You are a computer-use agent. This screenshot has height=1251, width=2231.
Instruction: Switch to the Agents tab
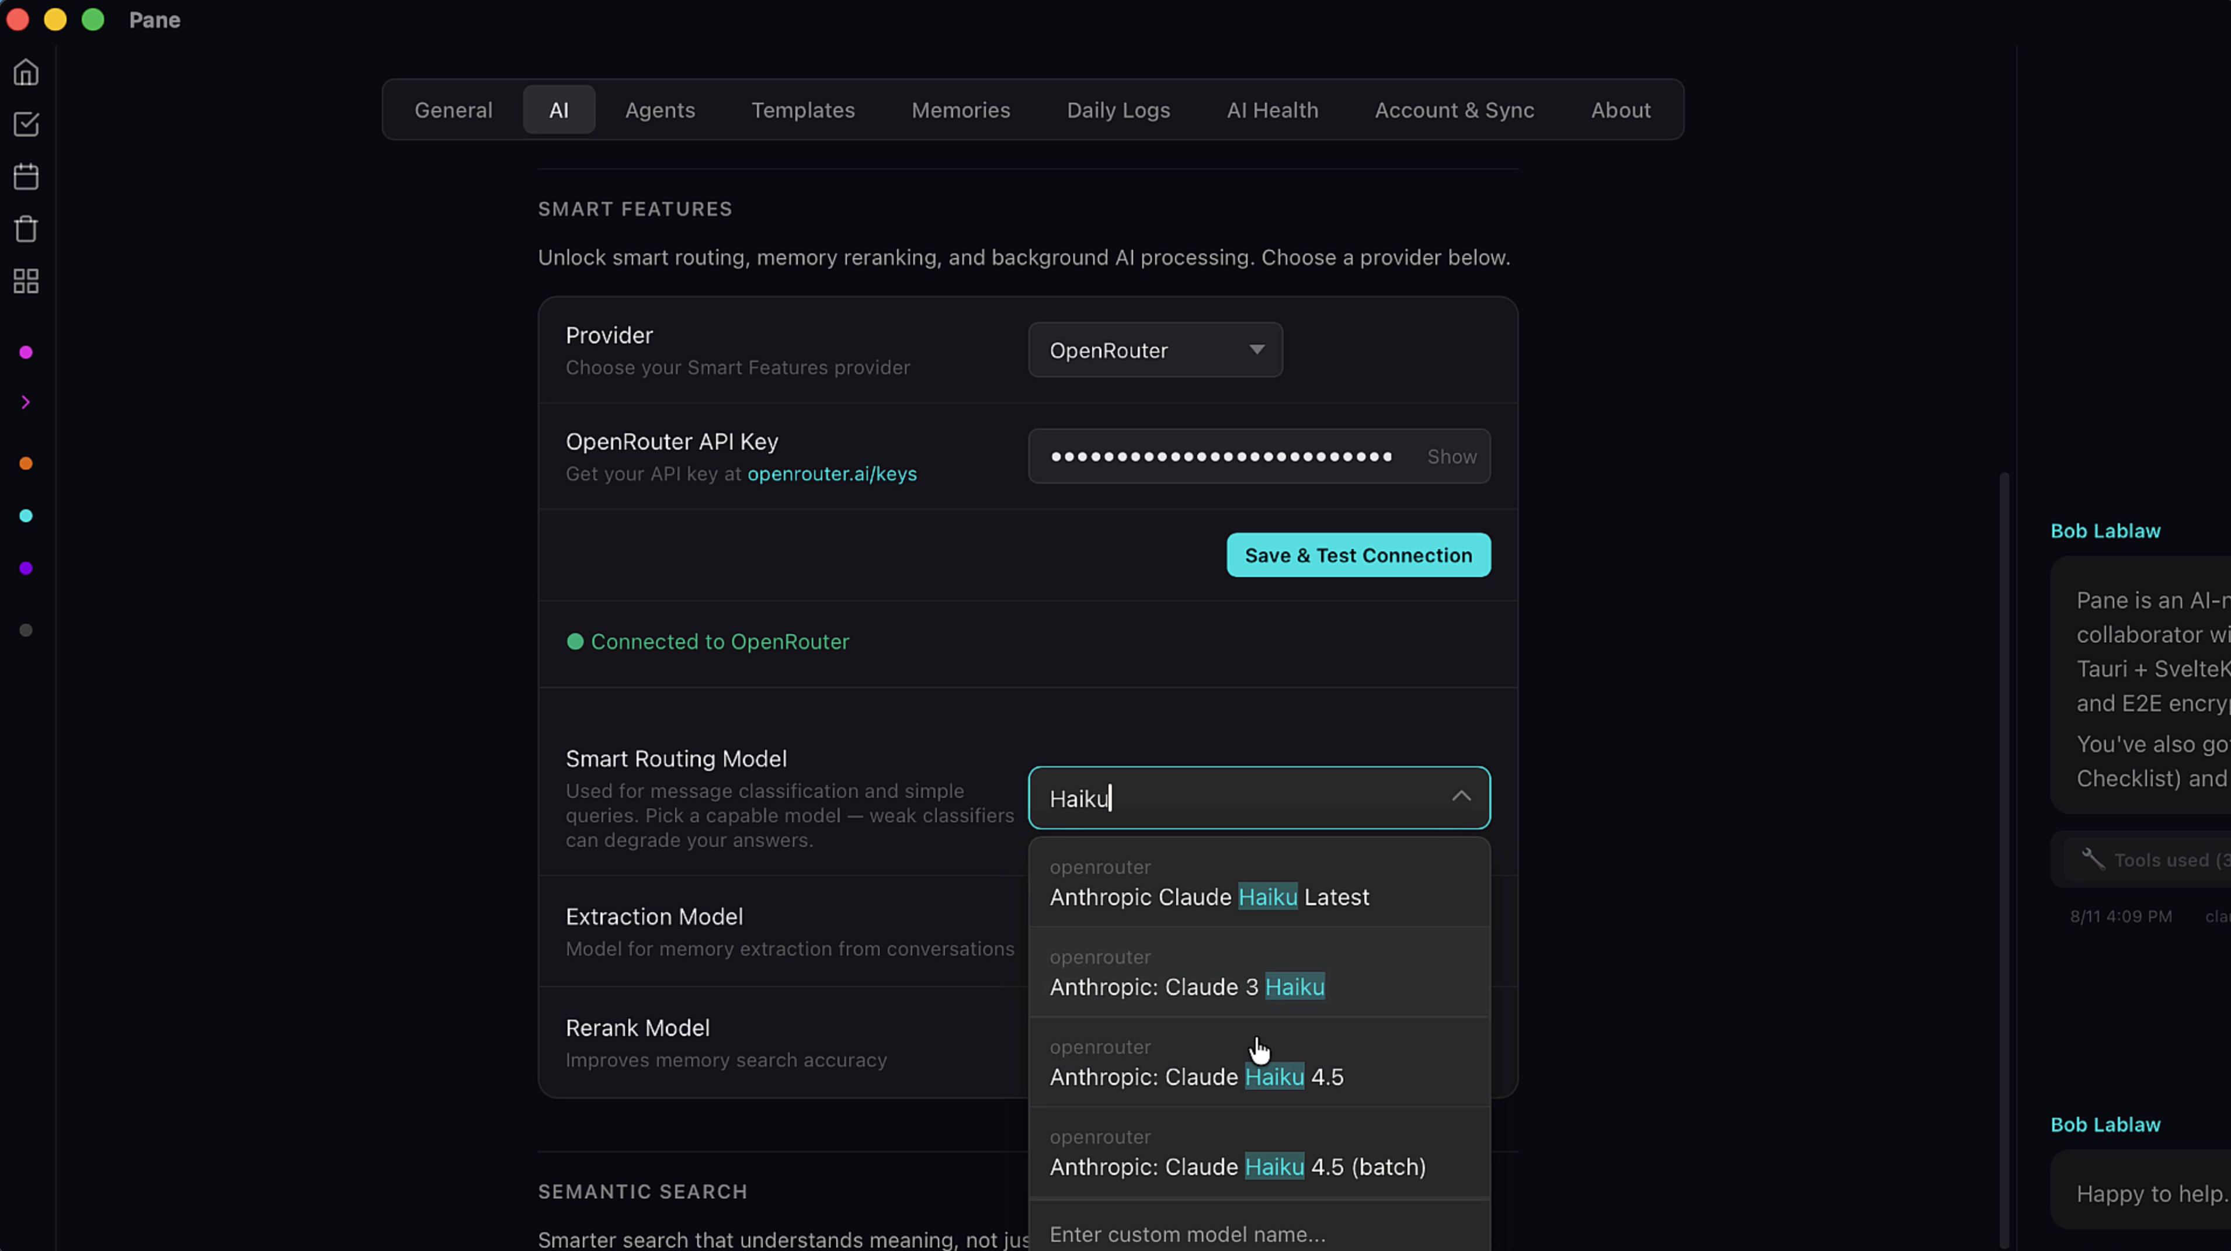pos(660,110)
